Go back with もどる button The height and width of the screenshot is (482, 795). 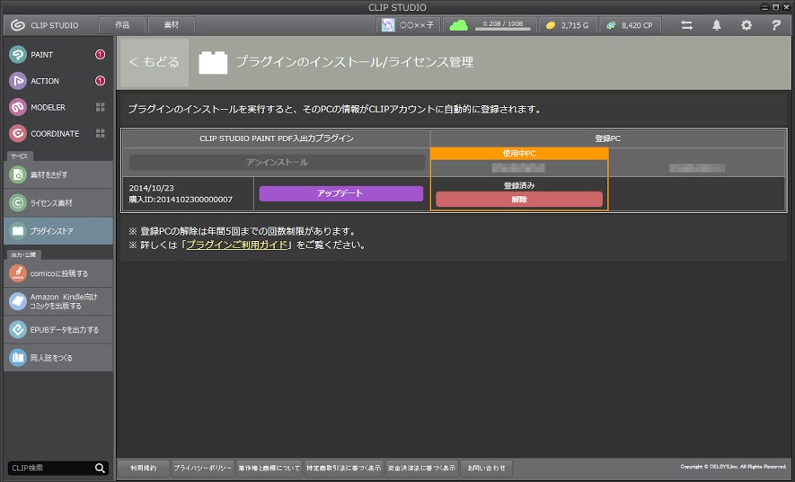155,62
